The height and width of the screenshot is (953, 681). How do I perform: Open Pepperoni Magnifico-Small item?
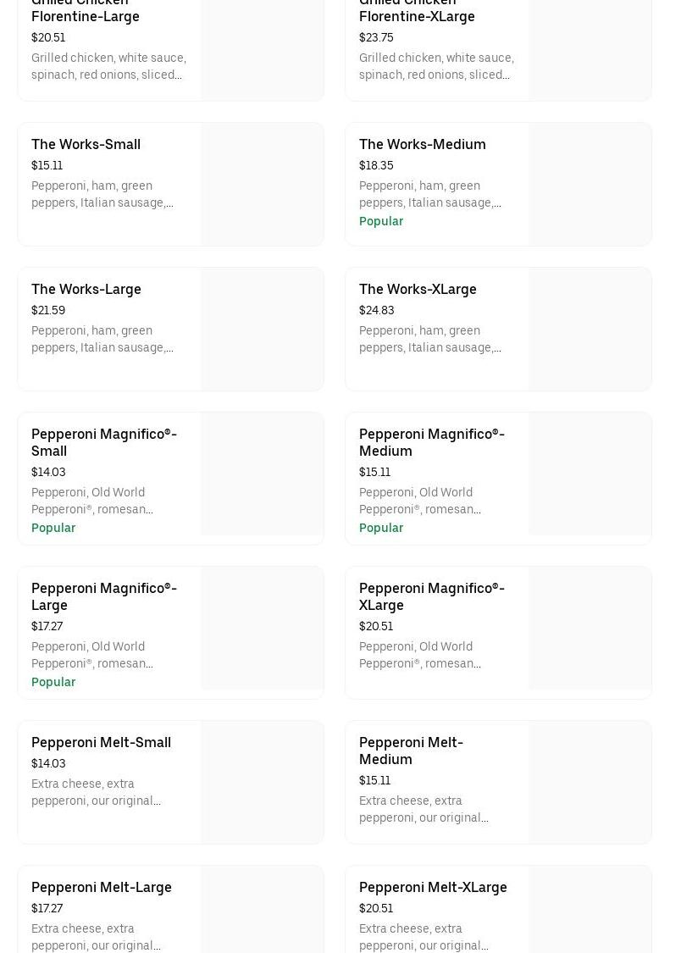click(103, 442)
